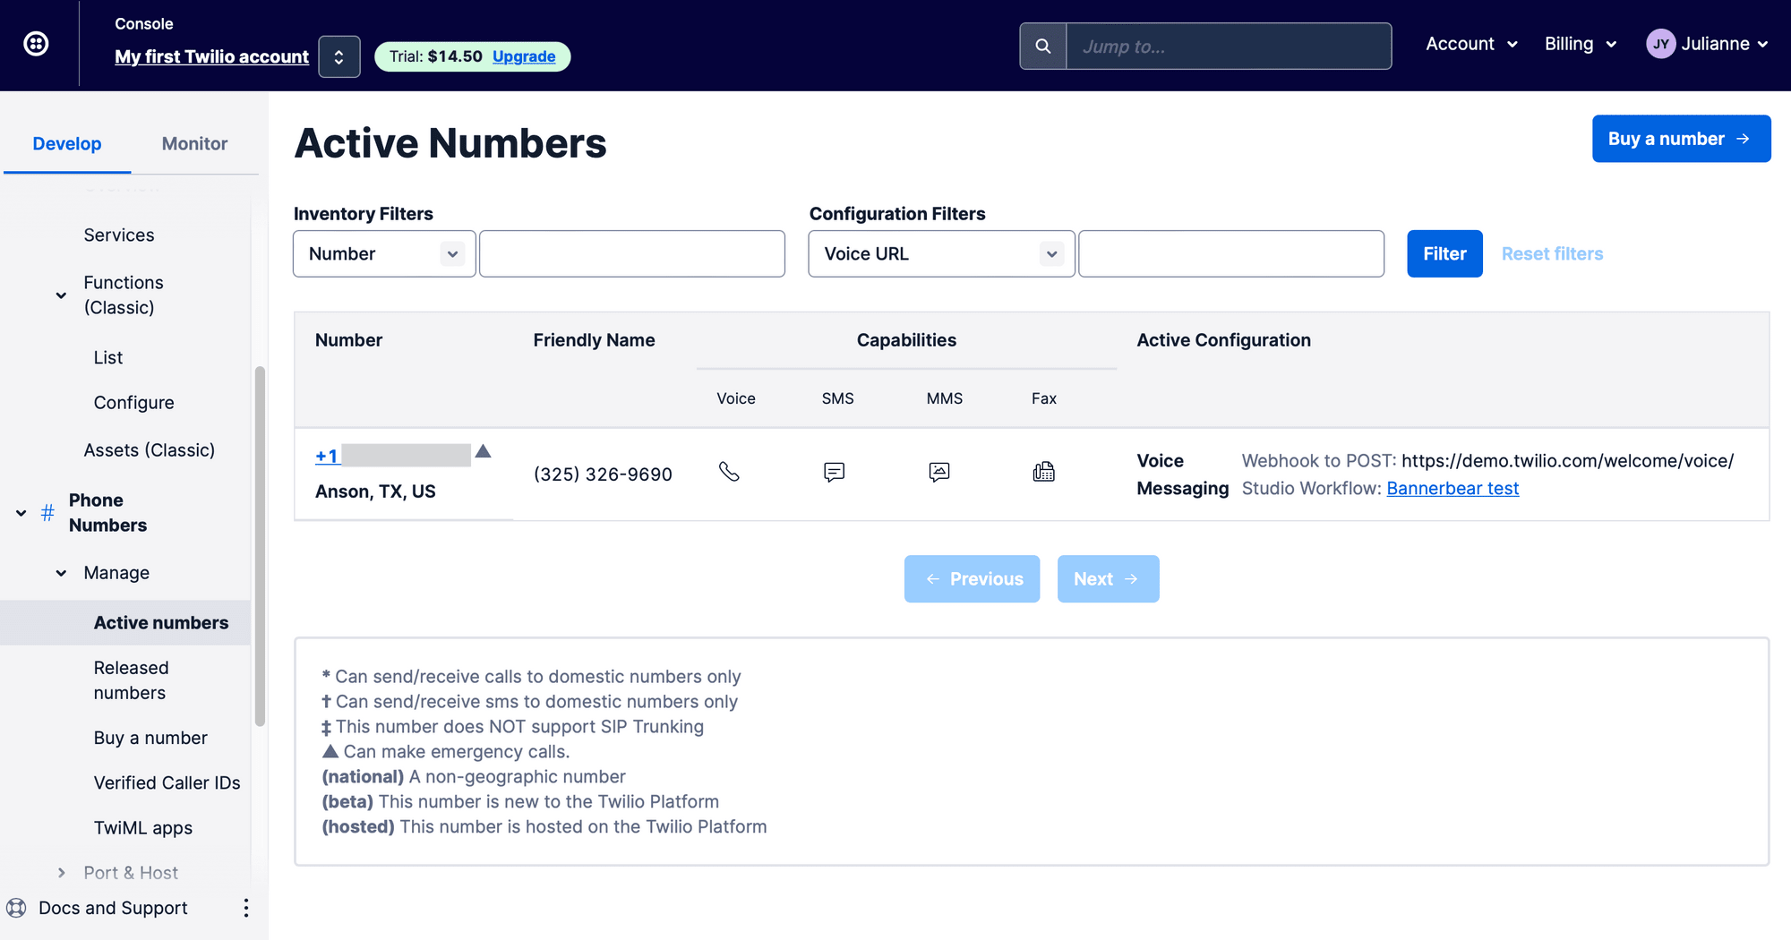The image size is (1791, 940).
Task: Expand the Port & Host section
Action: pos(61,873)
